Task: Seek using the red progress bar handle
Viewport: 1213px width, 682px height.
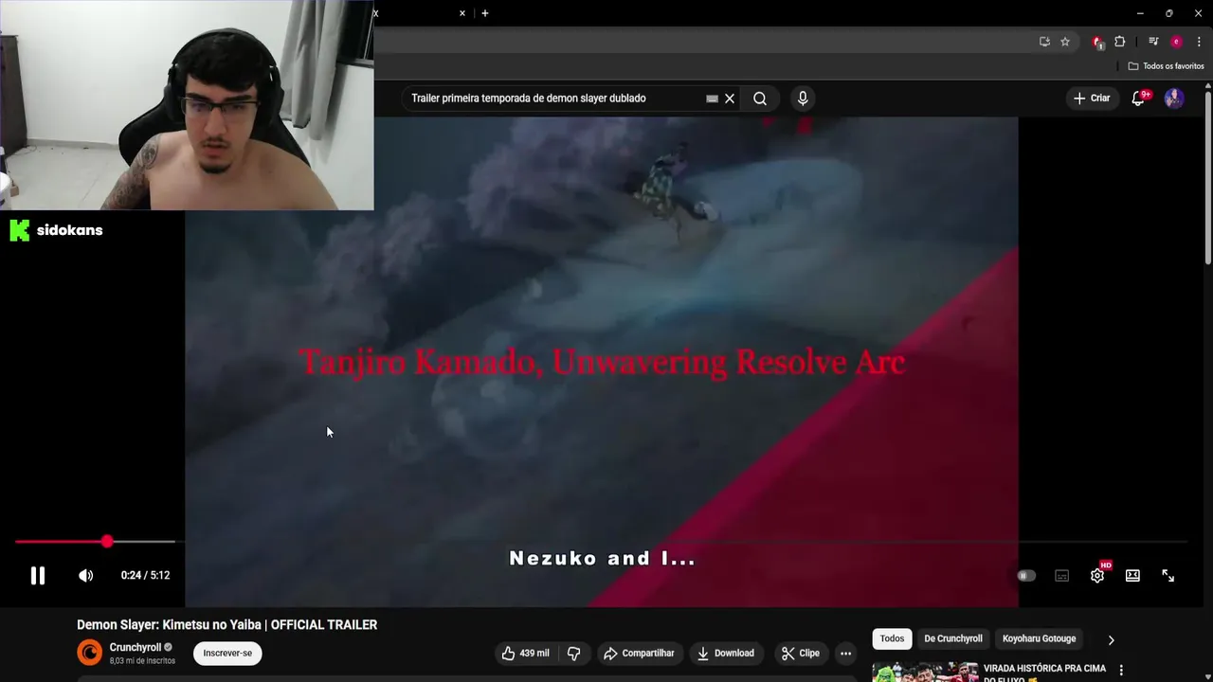Action: pyautogui.click(x=107, y=541)
